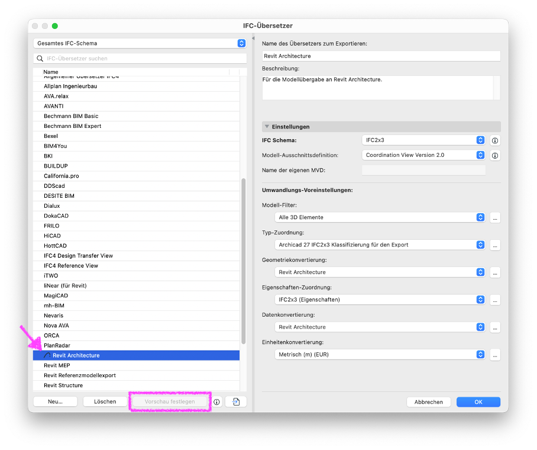
Task: Choose the HottCAD translator
Action: (136, 246)
